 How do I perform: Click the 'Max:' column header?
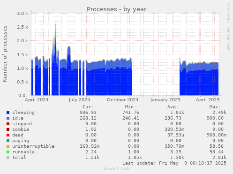click(215, 107)
